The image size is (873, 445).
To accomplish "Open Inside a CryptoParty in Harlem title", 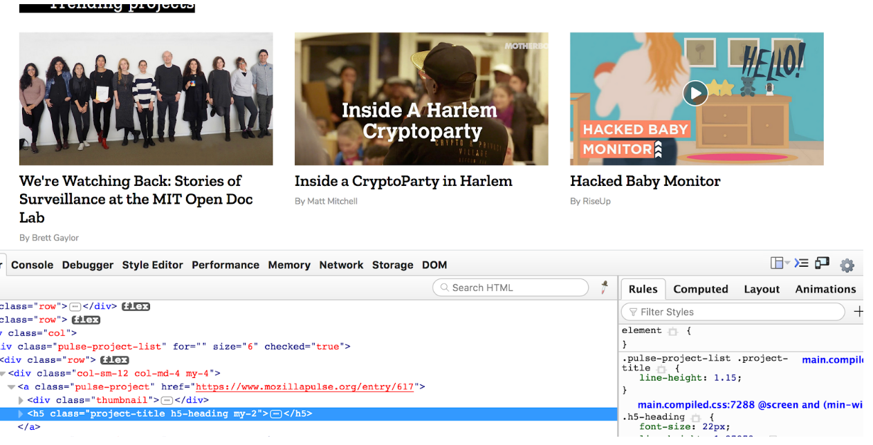I will click(403, 181).
